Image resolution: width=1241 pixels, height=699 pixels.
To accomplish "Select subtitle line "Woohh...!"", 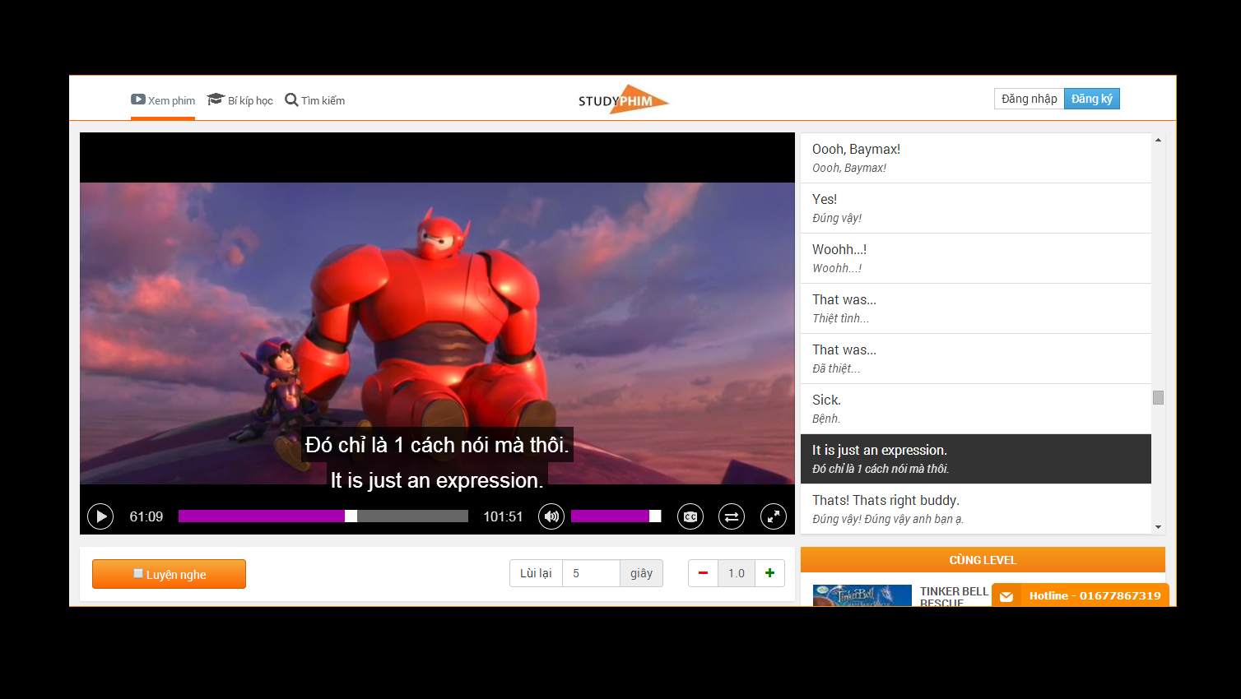I will tap(976, 258).
